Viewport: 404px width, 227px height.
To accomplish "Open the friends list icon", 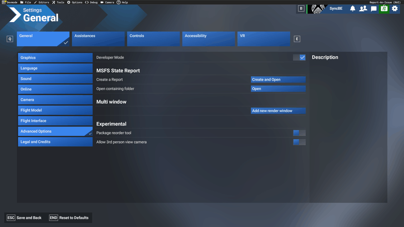I will pyautogui.click(x=363, y=9).
